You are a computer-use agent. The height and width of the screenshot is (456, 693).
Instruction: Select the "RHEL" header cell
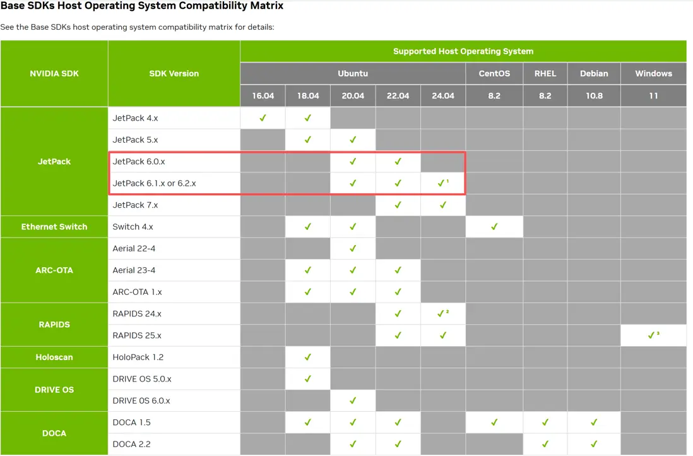[545, 73]
